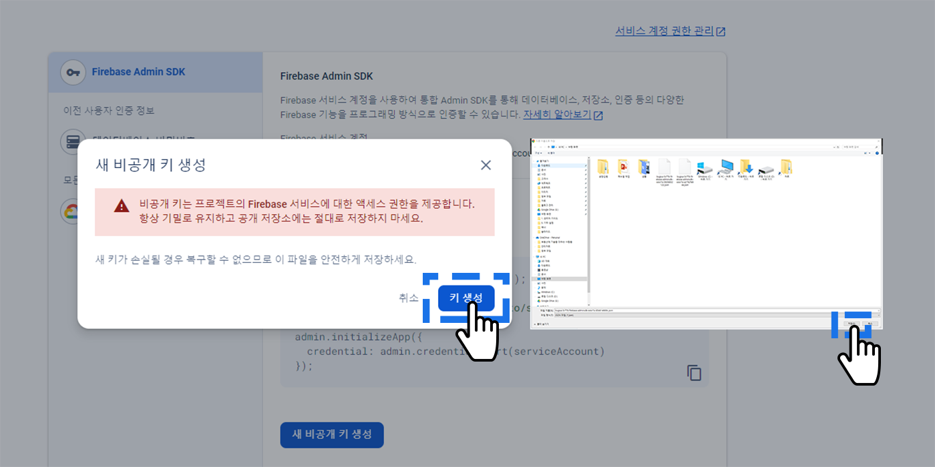Select the This PC monitor shortcut icon

[726, 167]
